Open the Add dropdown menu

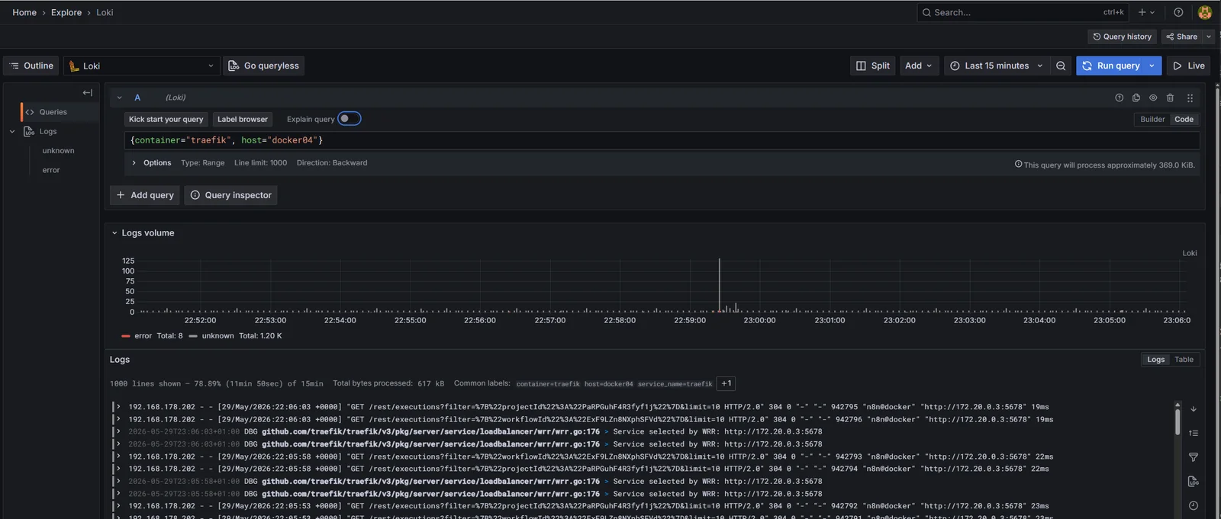(x=919, y=66)
